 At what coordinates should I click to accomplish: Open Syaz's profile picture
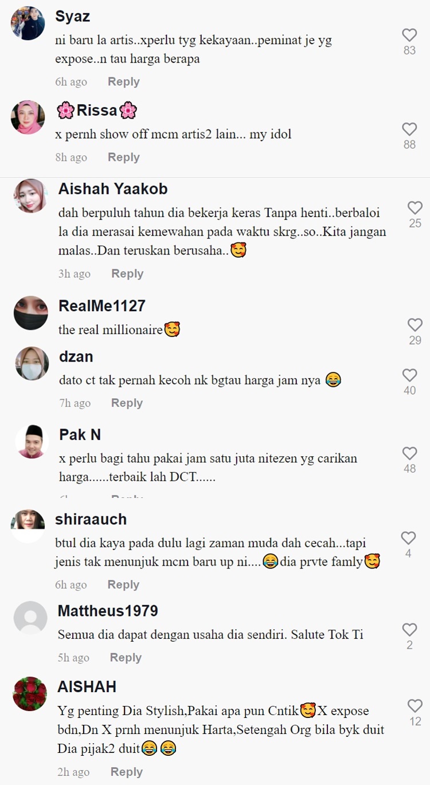point(28,23)
